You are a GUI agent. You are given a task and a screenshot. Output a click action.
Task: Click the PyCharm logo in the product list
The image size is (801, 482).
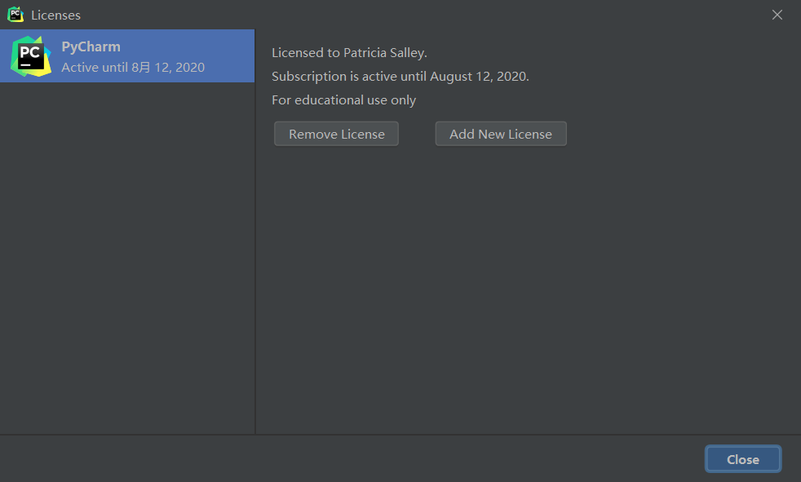[31, 56]
